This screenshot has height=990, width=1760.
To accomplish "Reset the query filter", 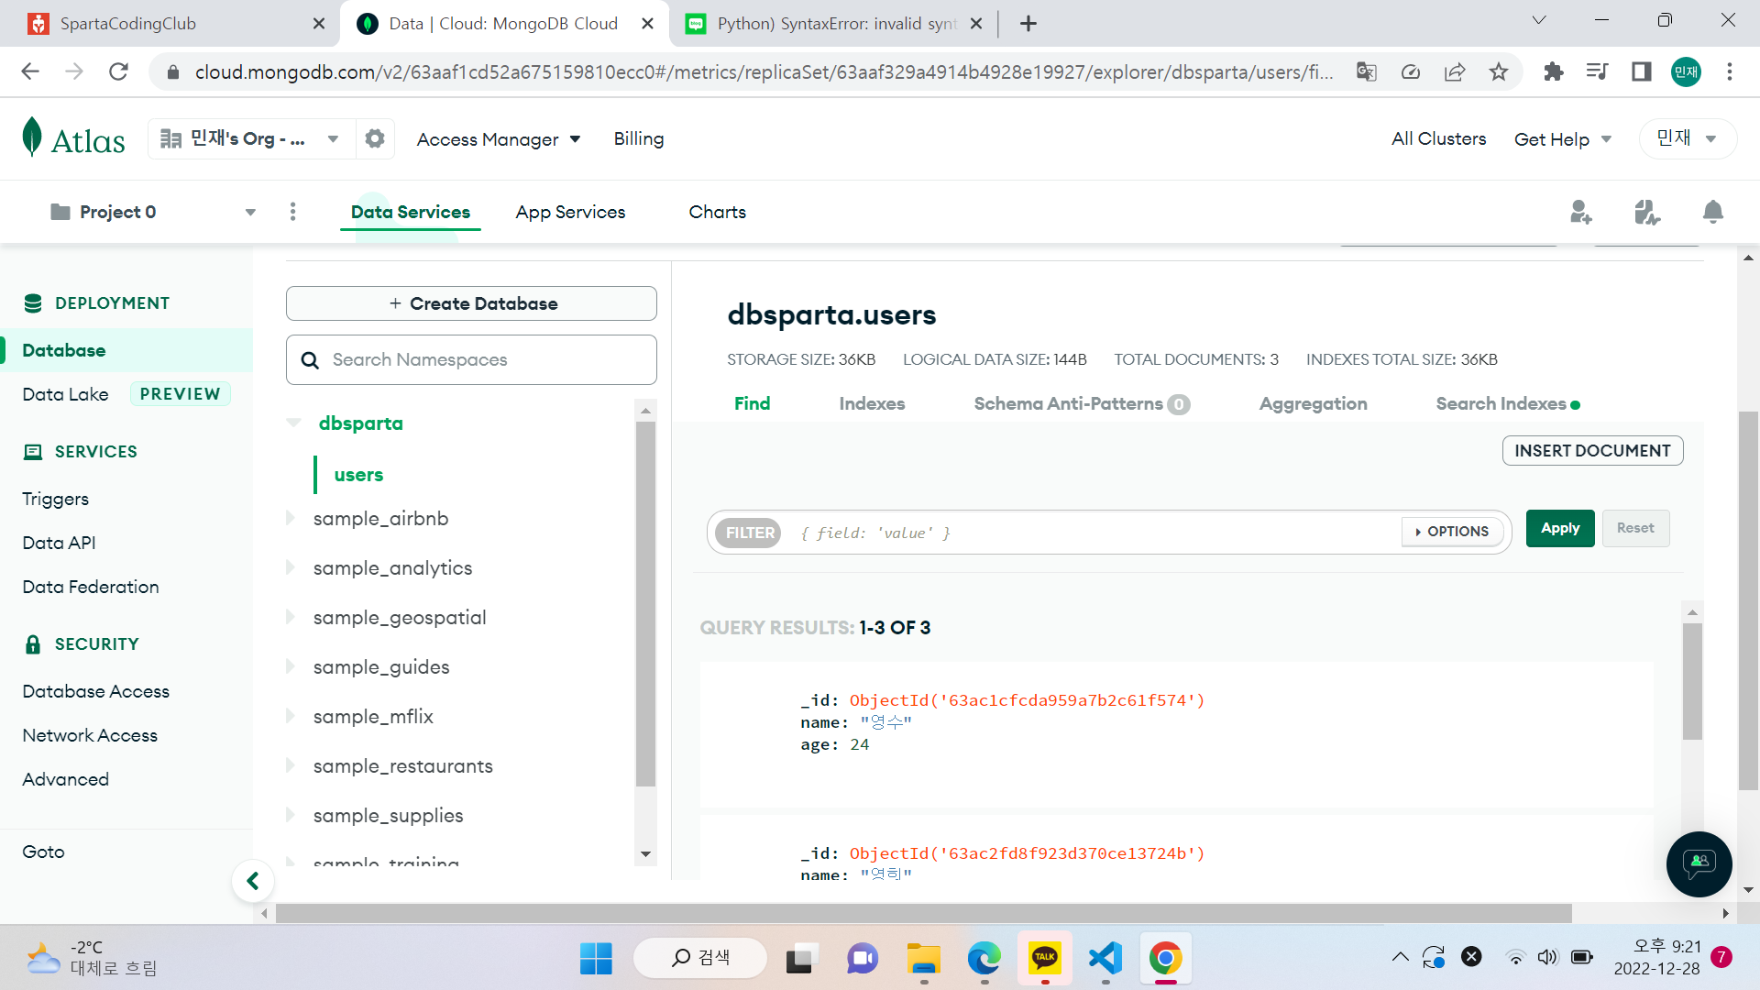I will 1635,528.
